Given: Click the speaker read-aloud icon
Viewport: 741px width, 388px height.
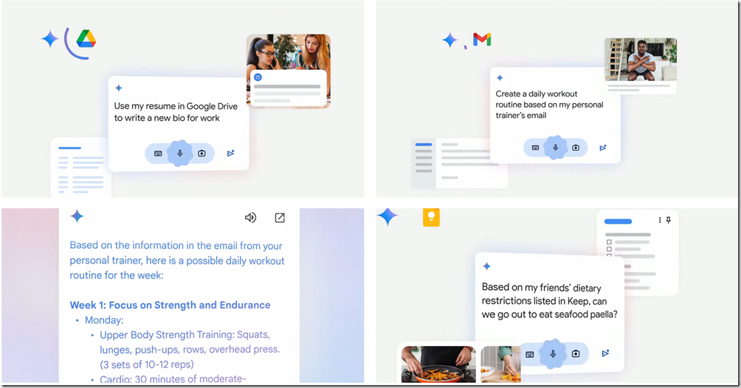Looking at the screenshot, I should [250, 217].
